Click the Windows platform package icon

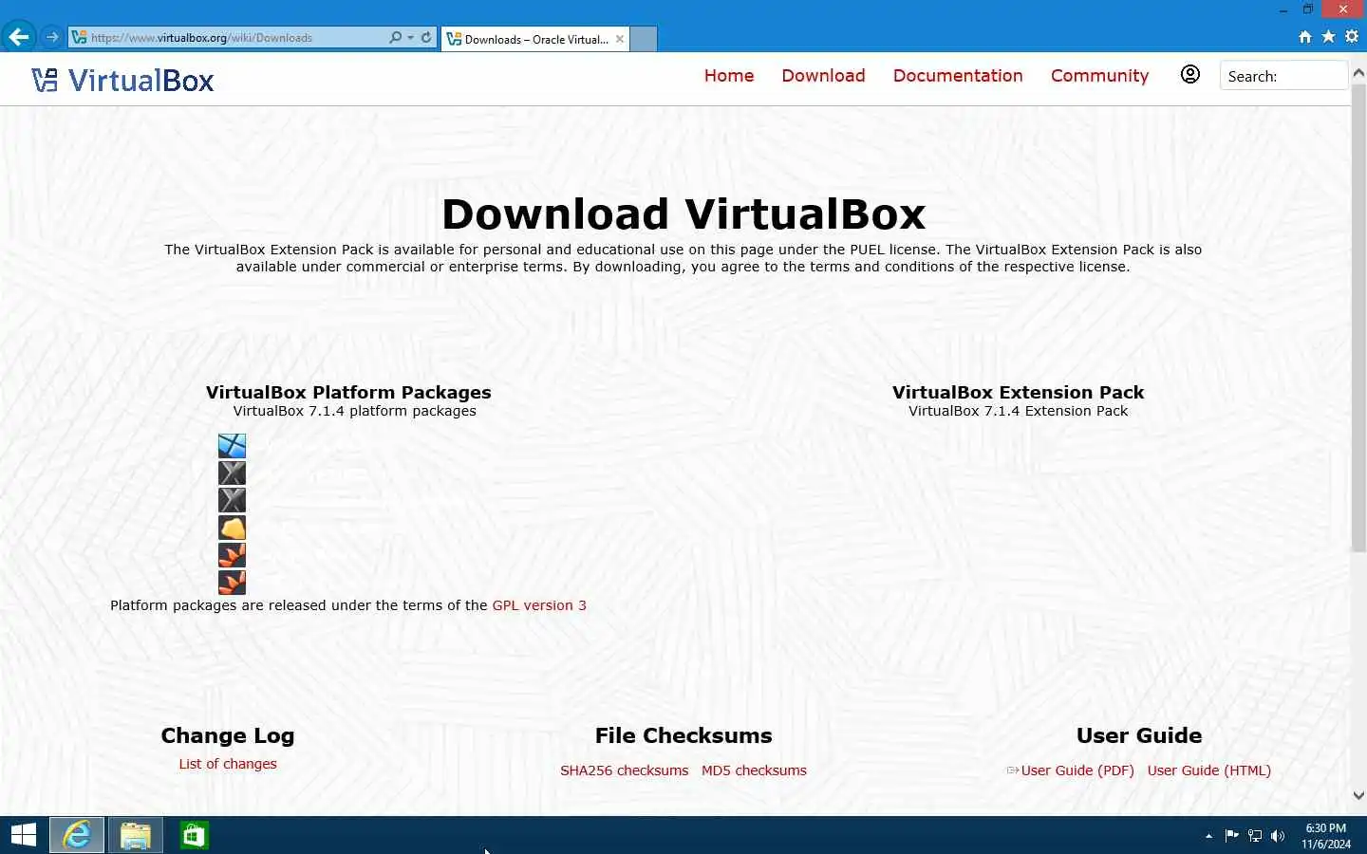point(232,446)
